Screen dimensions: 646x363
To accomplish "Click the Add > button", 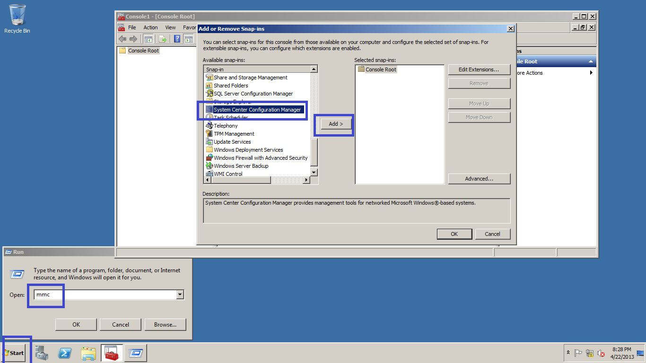I will tap(336, 124).
